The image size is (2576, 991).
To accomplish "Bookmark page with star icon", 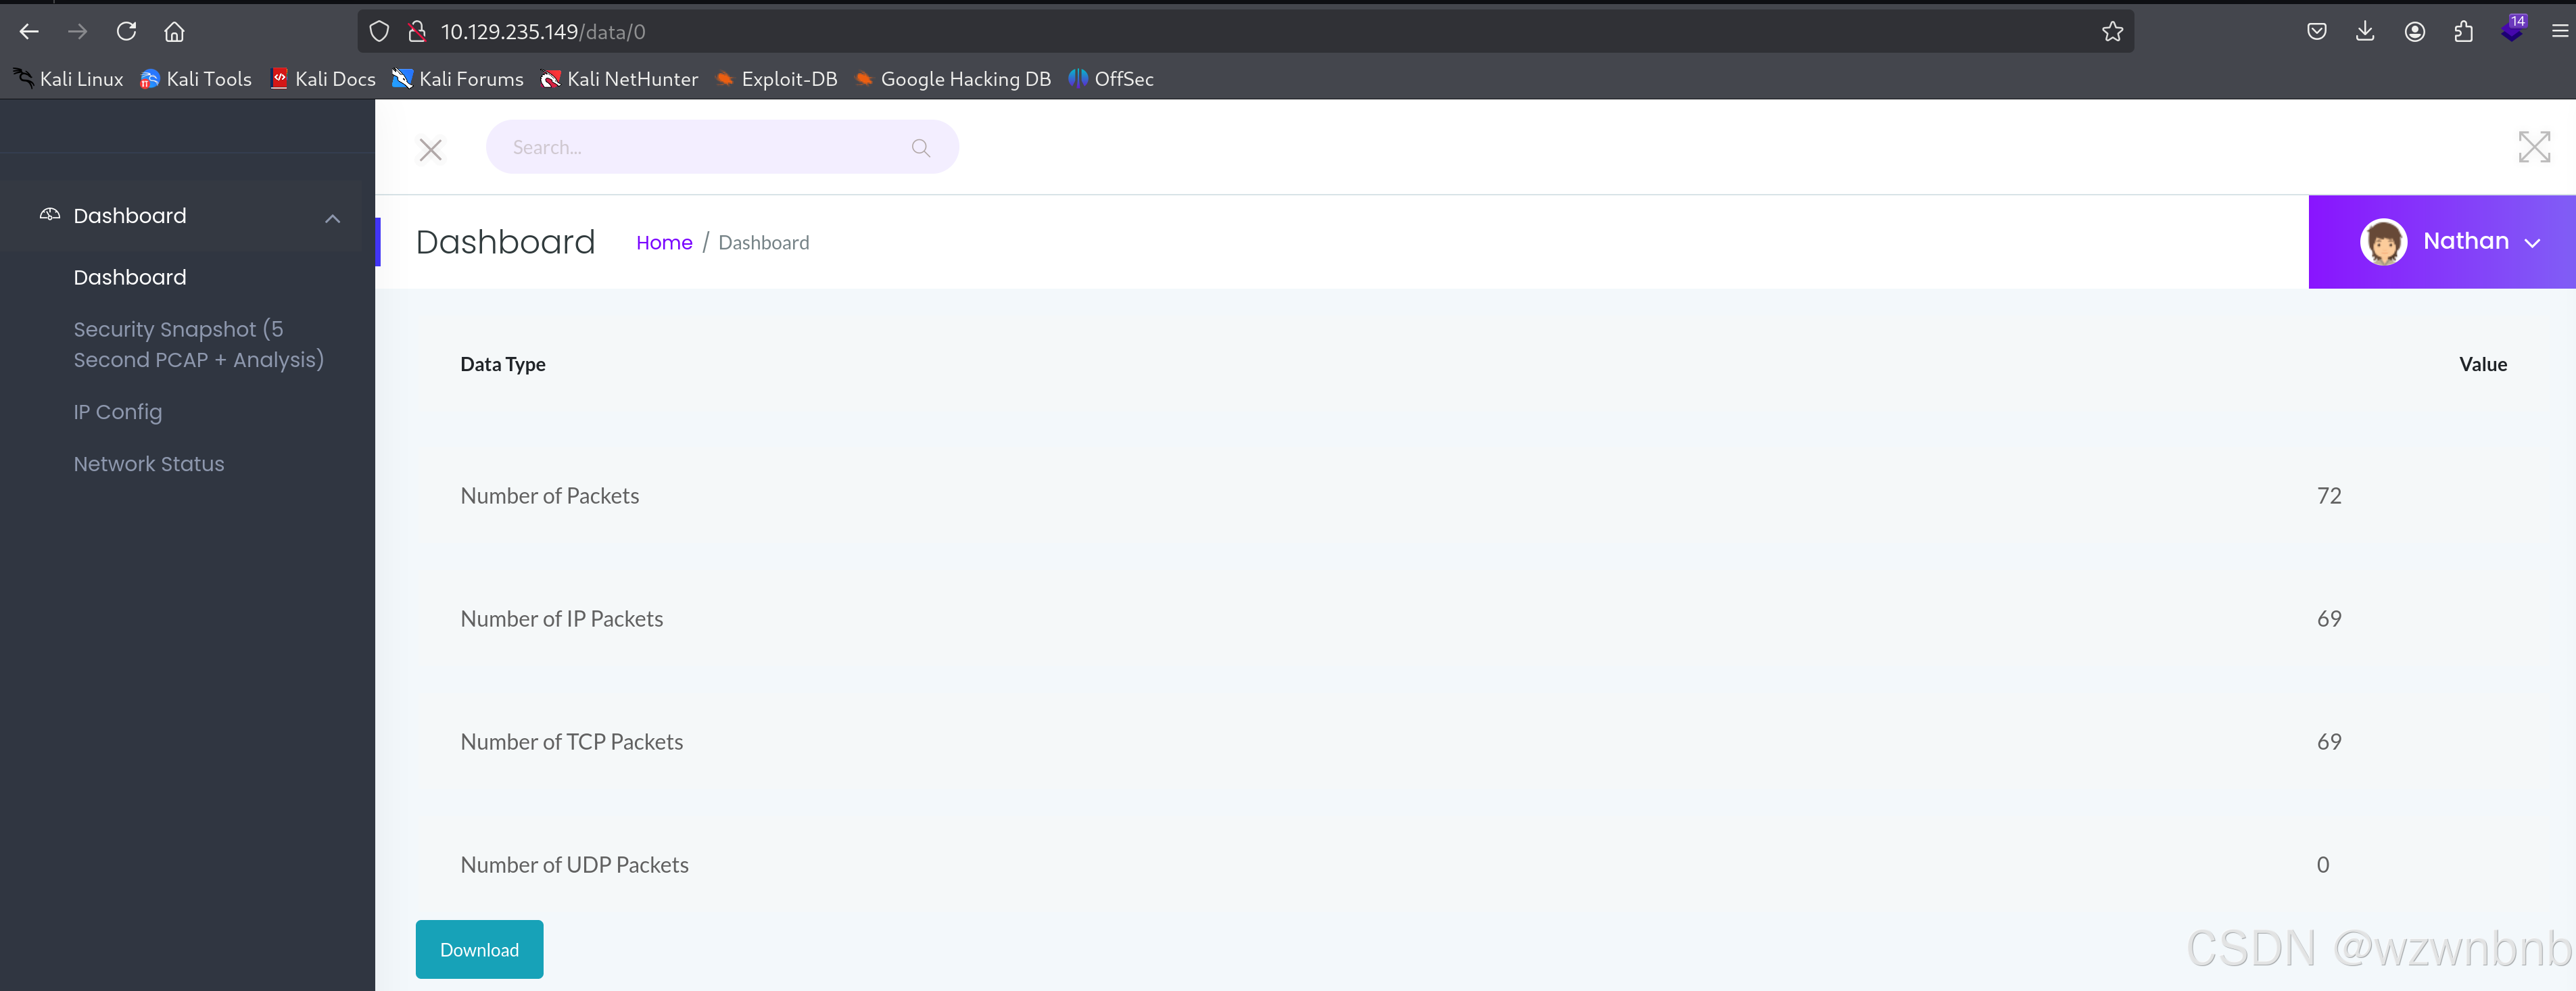I will point(2112,32).
